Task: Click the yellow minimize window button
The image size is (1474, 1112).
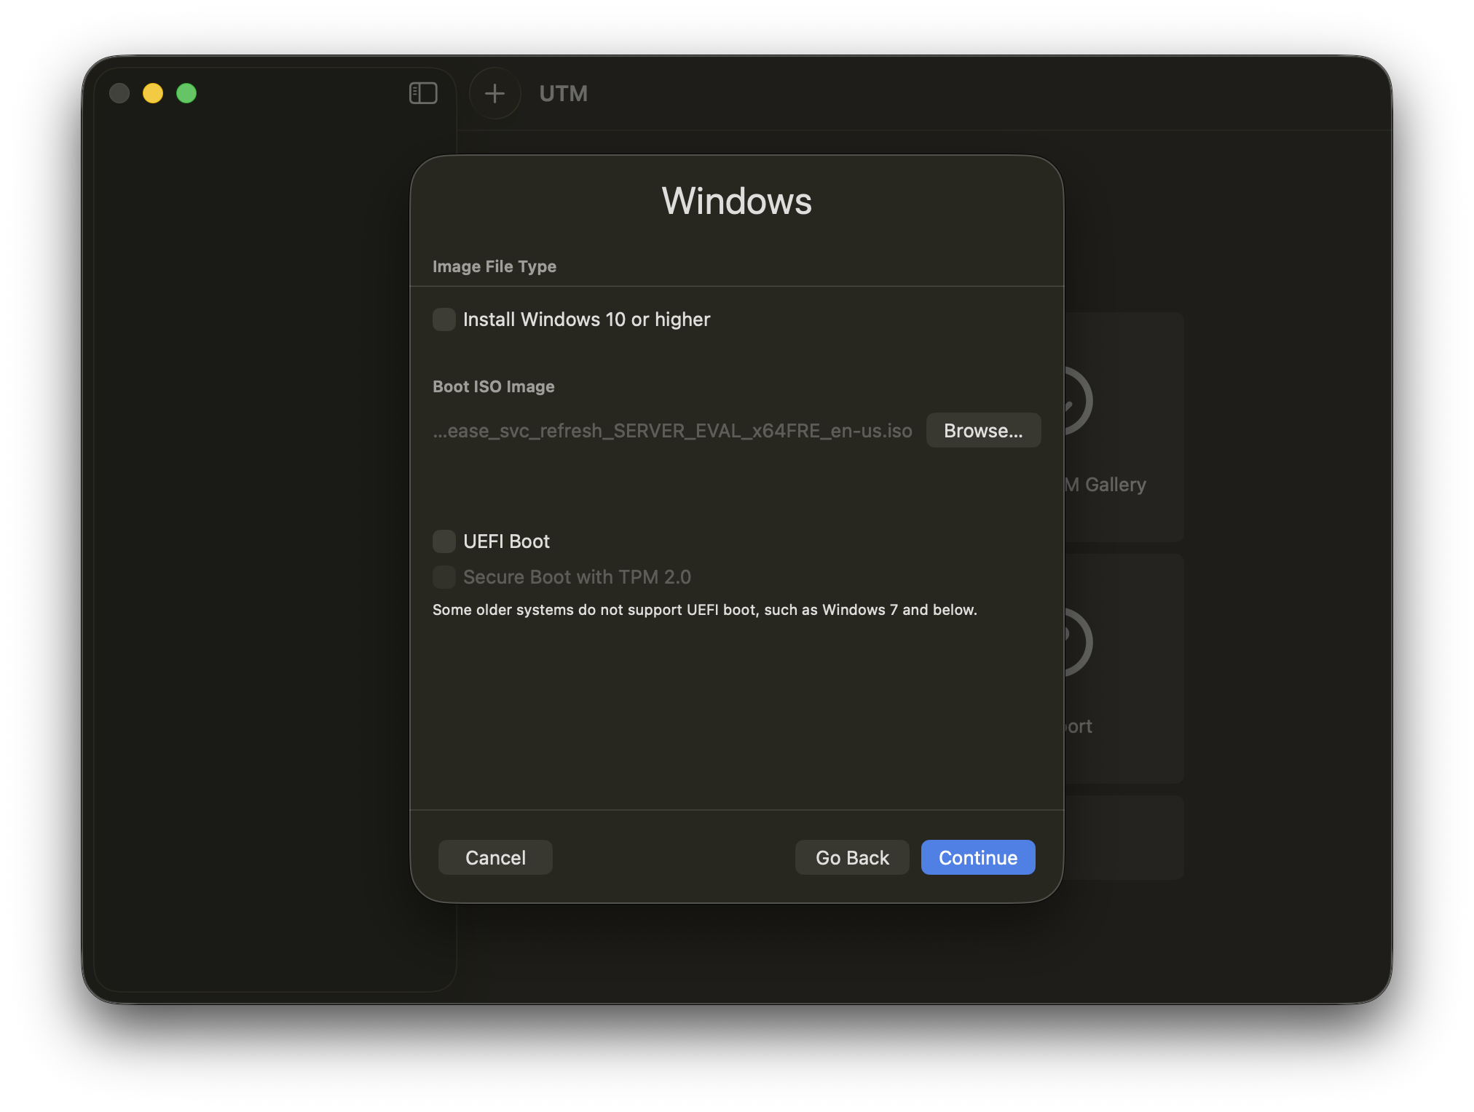Action: pyautogui.click(x=153, y=93)
